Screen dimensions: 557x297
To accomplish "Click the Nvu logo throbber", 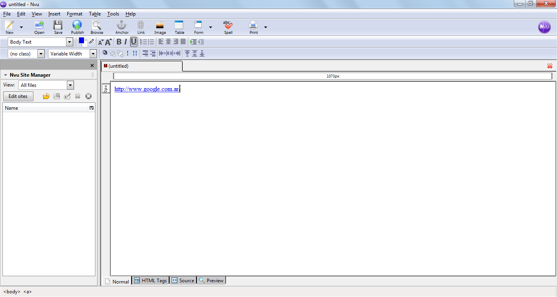I will 544,27.
